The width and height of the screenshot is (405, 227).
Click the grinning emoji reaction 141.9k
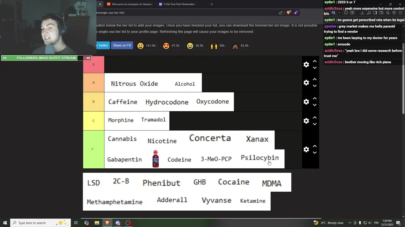[146, 46]
